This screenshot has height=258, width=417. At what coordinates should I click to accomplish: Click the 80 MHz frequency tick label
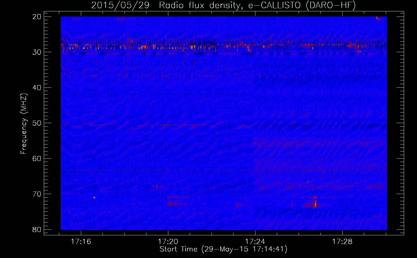[x=37, y=230]
